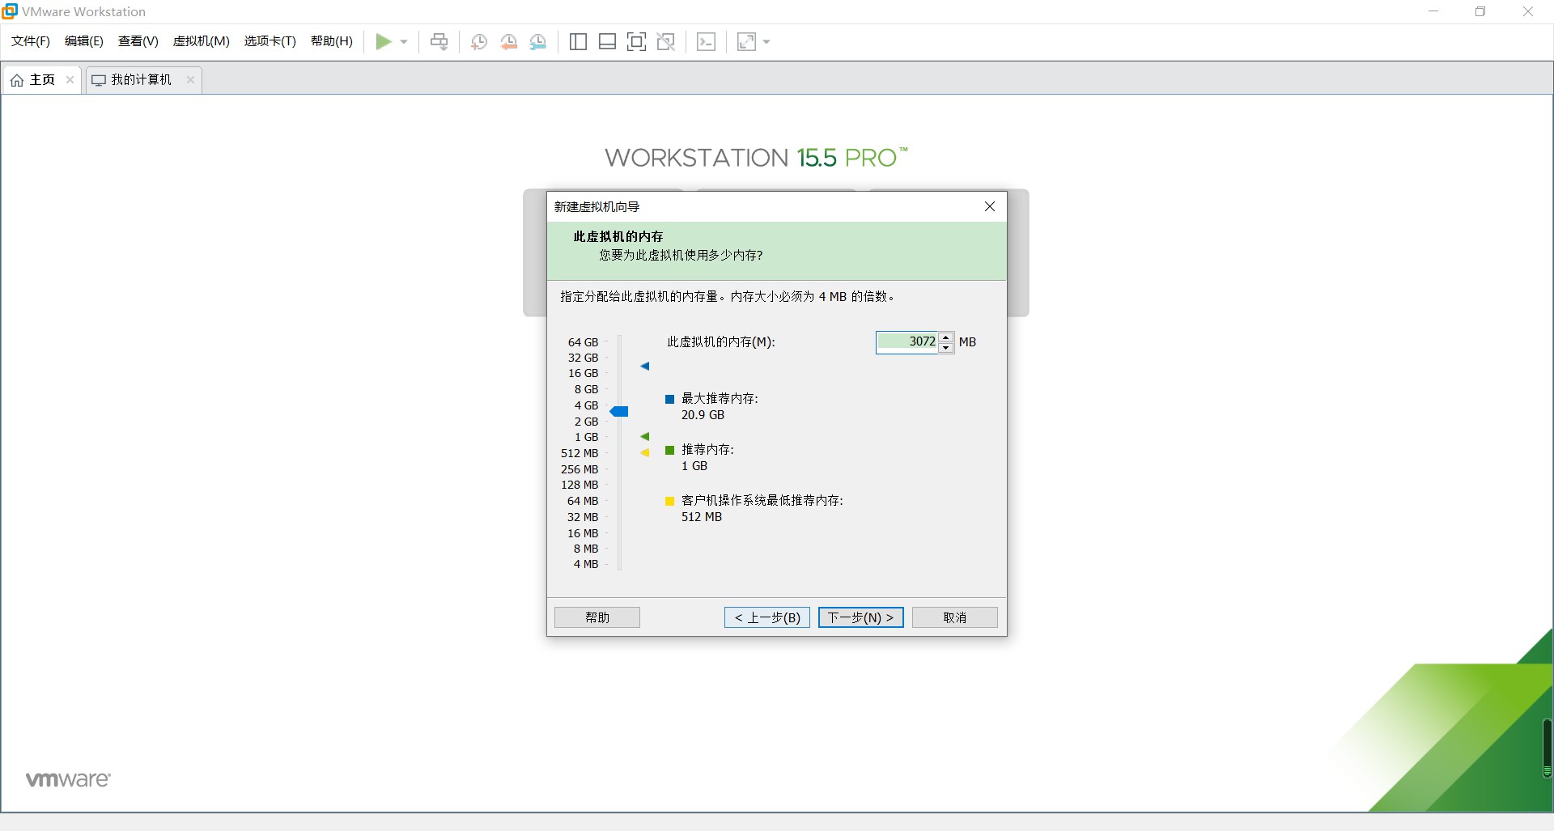Close the 新建虚拟机向导 dialog

tap(989, 206)
